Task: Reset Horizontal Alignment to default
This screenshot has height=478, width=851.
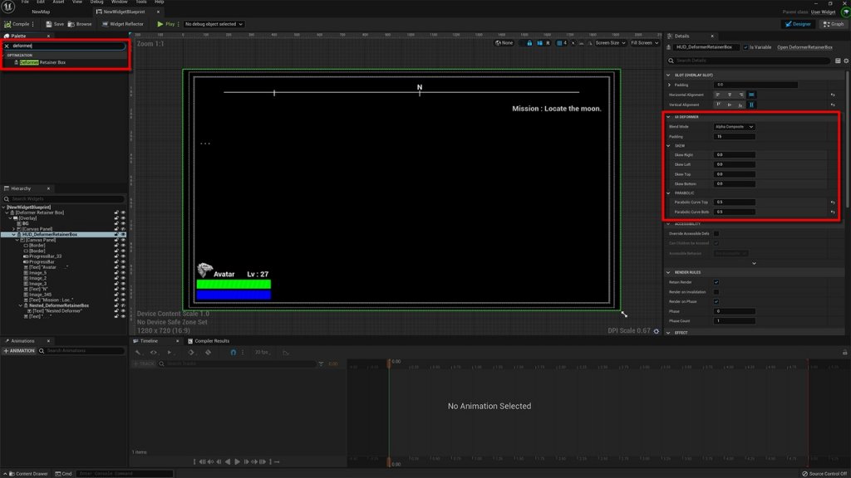Action: point(833,95)
